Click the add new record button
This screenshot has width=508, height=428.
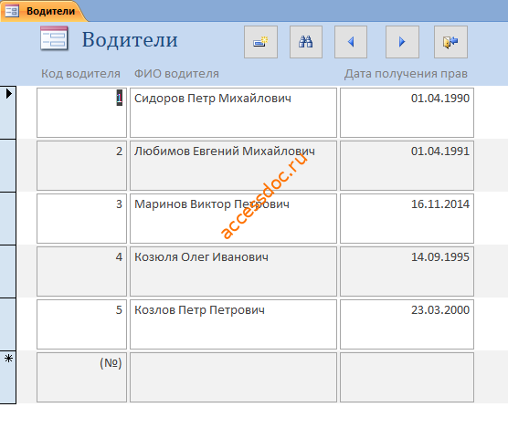[260, 42]
